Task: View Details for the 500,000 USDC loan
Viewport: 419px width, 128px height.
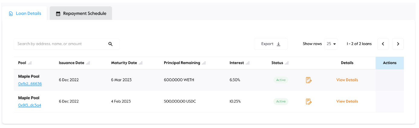Action: pos(347,101)
